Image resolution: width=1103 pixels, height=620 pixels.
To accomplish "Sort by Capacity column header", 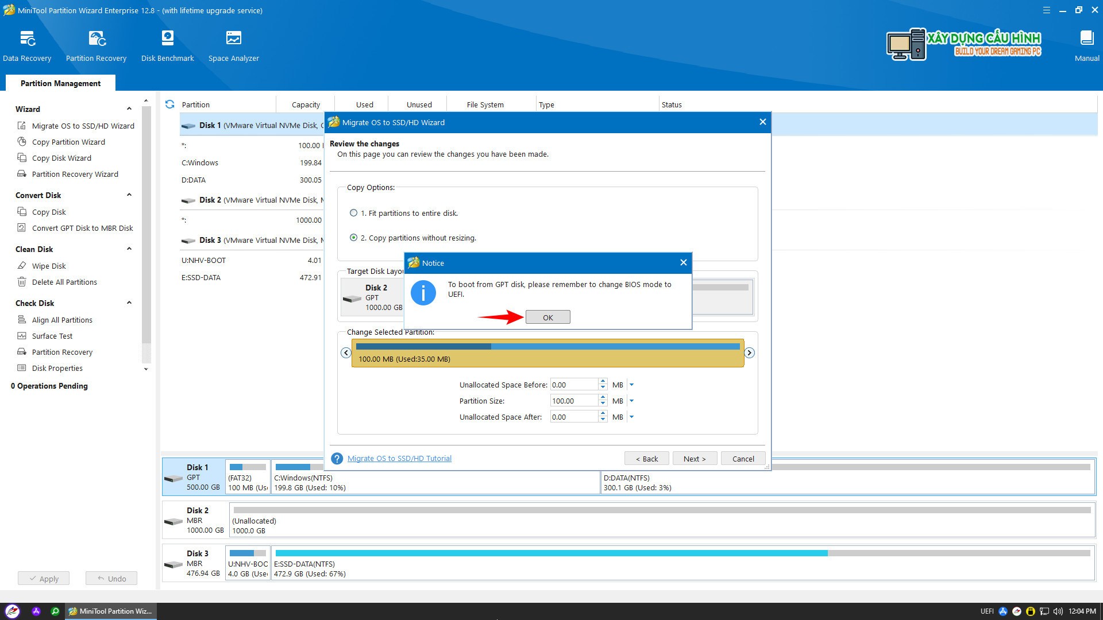I will tap(306, 104).
